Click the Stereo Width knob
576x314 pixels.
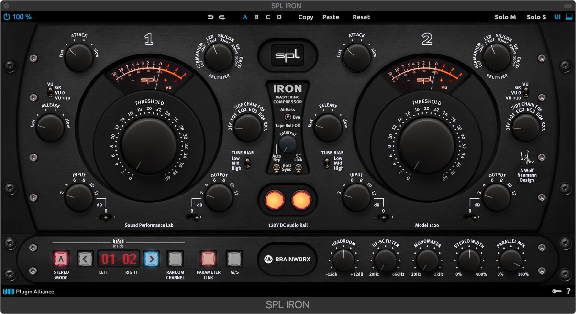[469, 260]
